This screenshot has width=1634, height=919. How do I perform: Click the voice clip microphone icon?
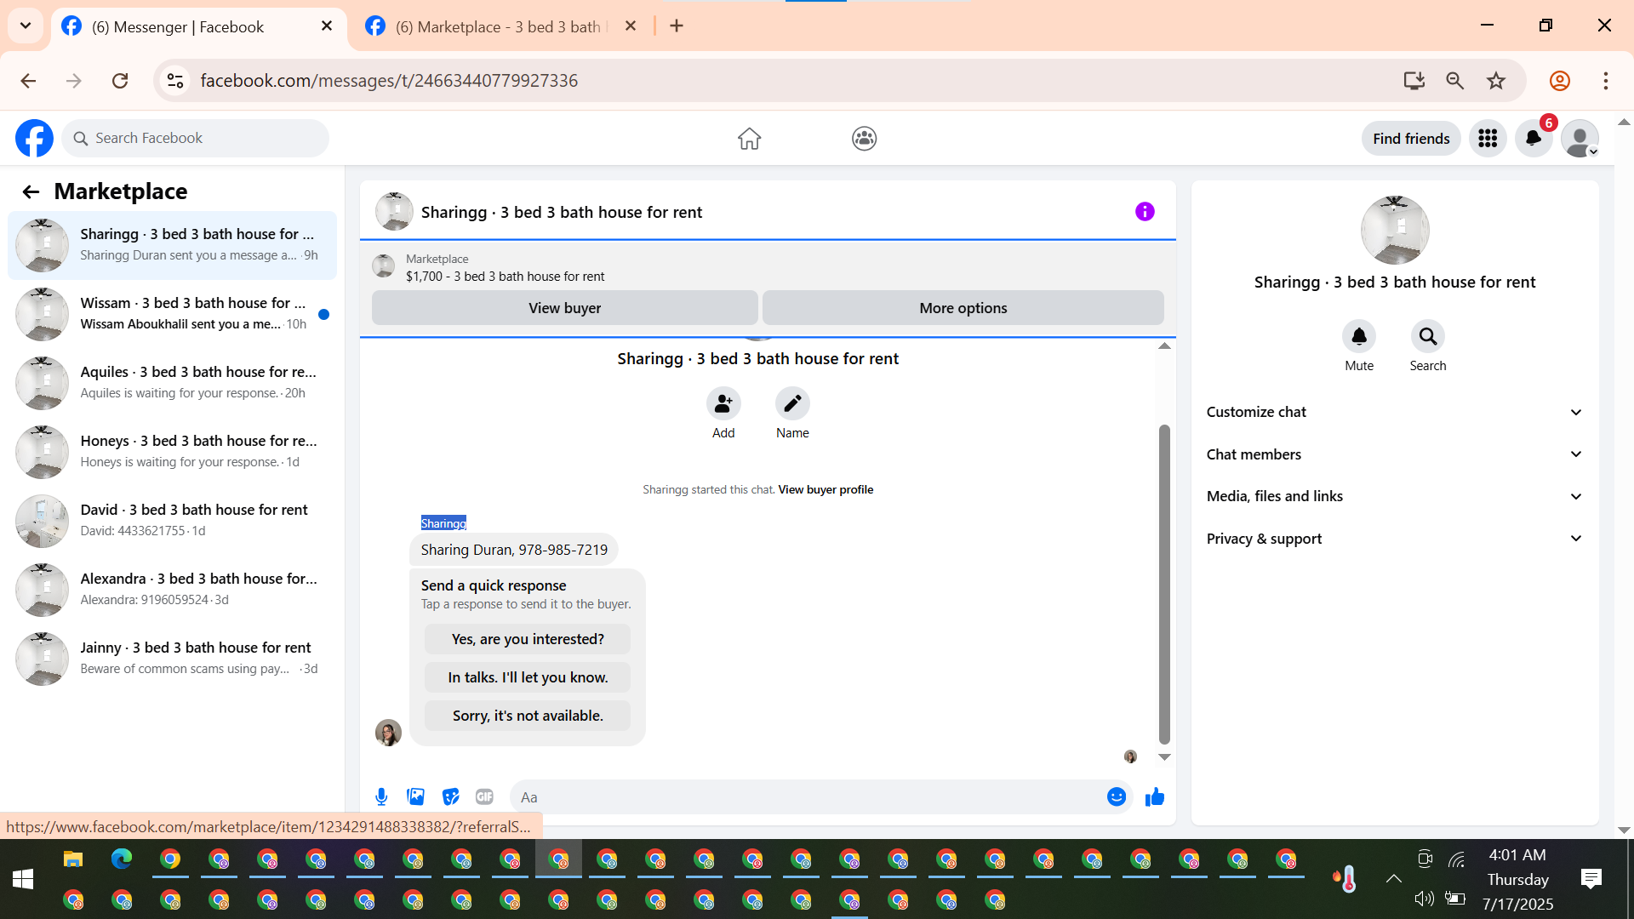click(381, 796)
